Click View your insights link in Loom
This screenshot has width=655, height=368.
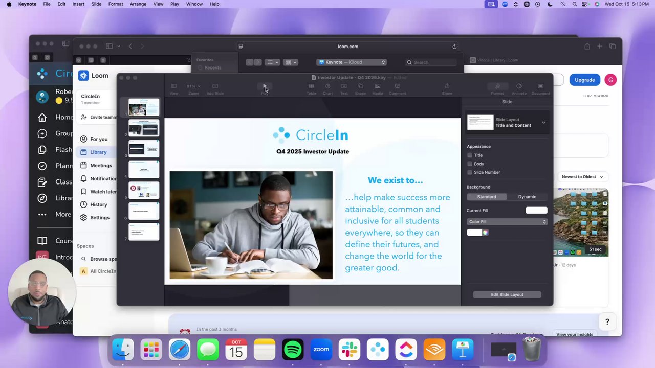575,334
